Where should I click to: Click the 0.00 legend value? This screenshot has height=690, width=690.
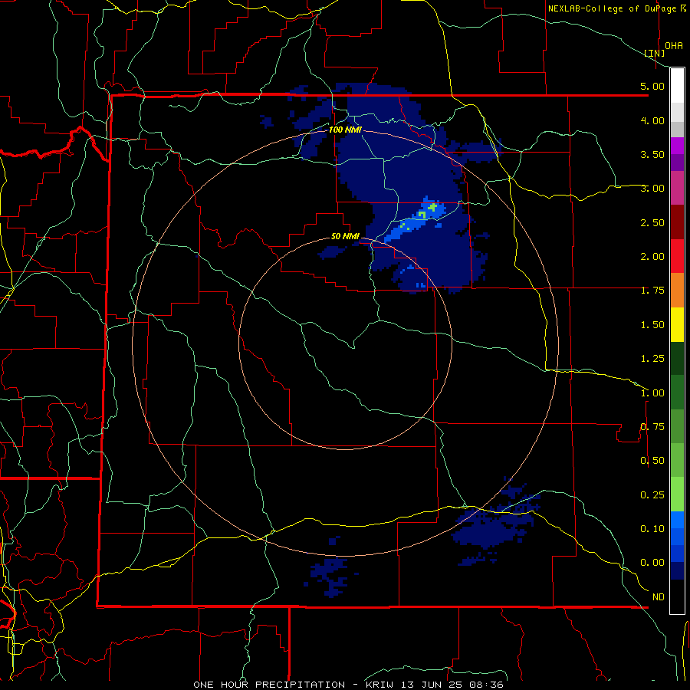click(652, 563)
